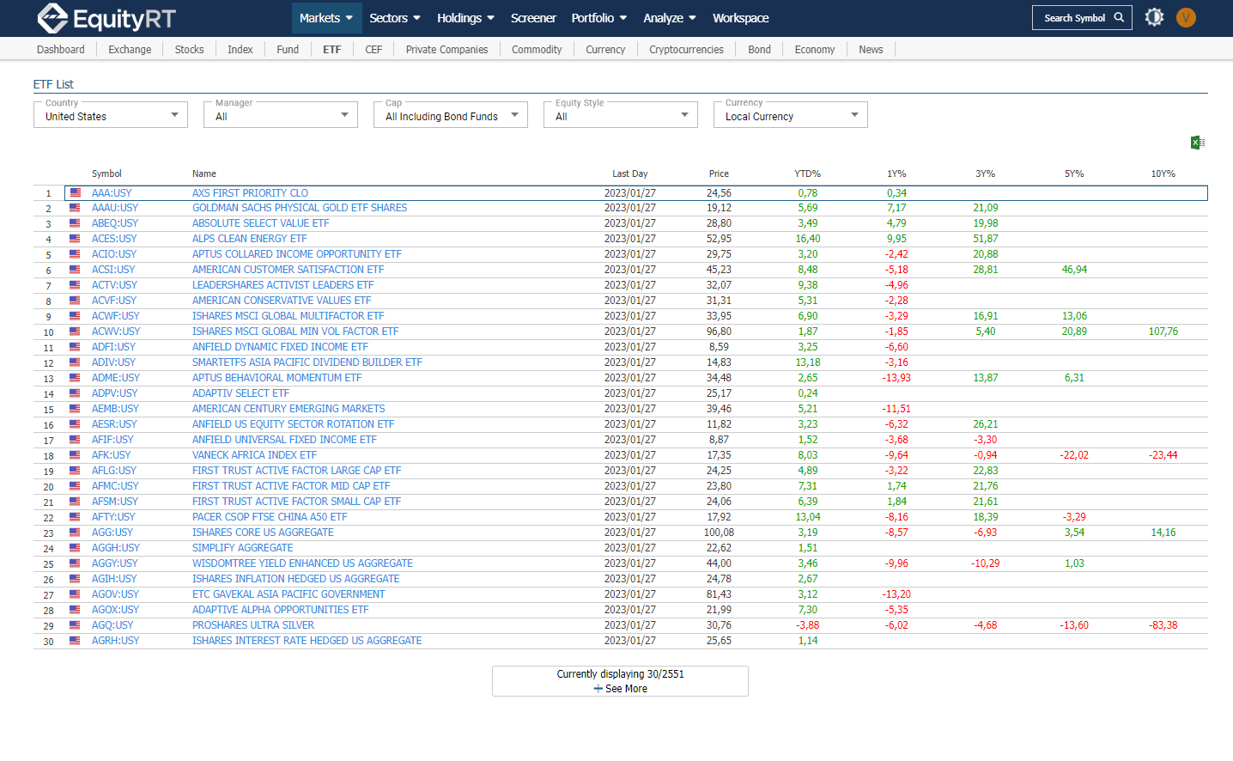This screenshot has height=761, width=1233.
Task: Open the Cryptocurrencies tab
Action: 686,50
